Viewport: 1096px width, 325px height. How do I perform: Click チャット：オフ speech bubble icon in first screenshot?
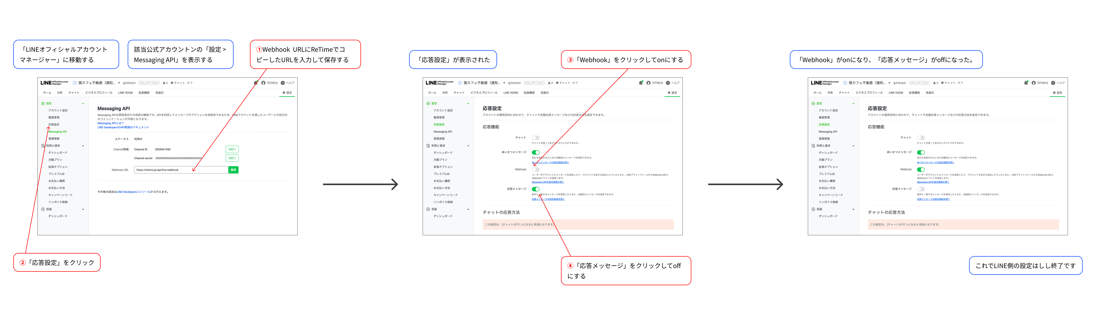click(x=172, y=83)
